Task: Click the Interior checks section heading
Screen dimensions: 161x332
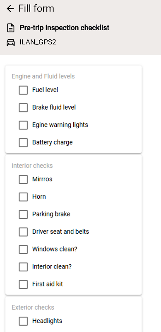Action: pos(32,166)
